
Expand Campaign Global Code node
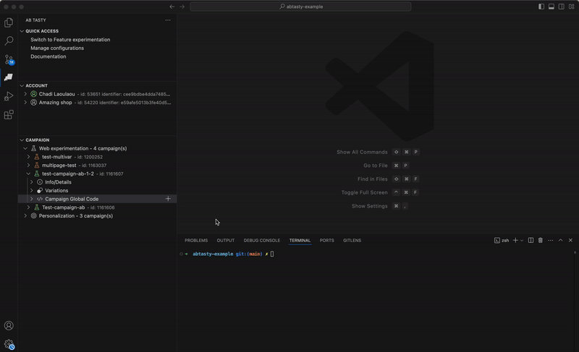[x=31, y=199]
